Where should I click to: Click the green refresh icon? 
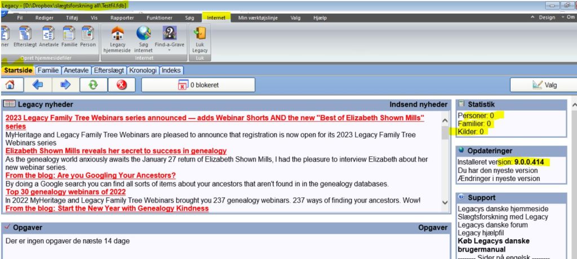click(x=94, y=85)
